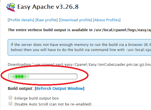Click the Easy Apache v3.26.8 heading
This screenshot has height=110, width=151.
(48, 7)
